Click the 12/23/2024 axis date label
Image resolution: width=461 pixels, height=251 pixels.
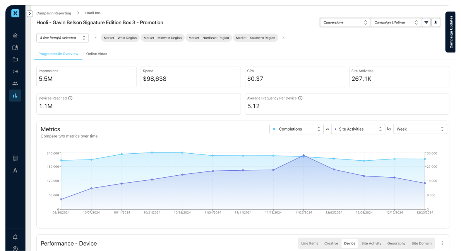pos(425,212)
